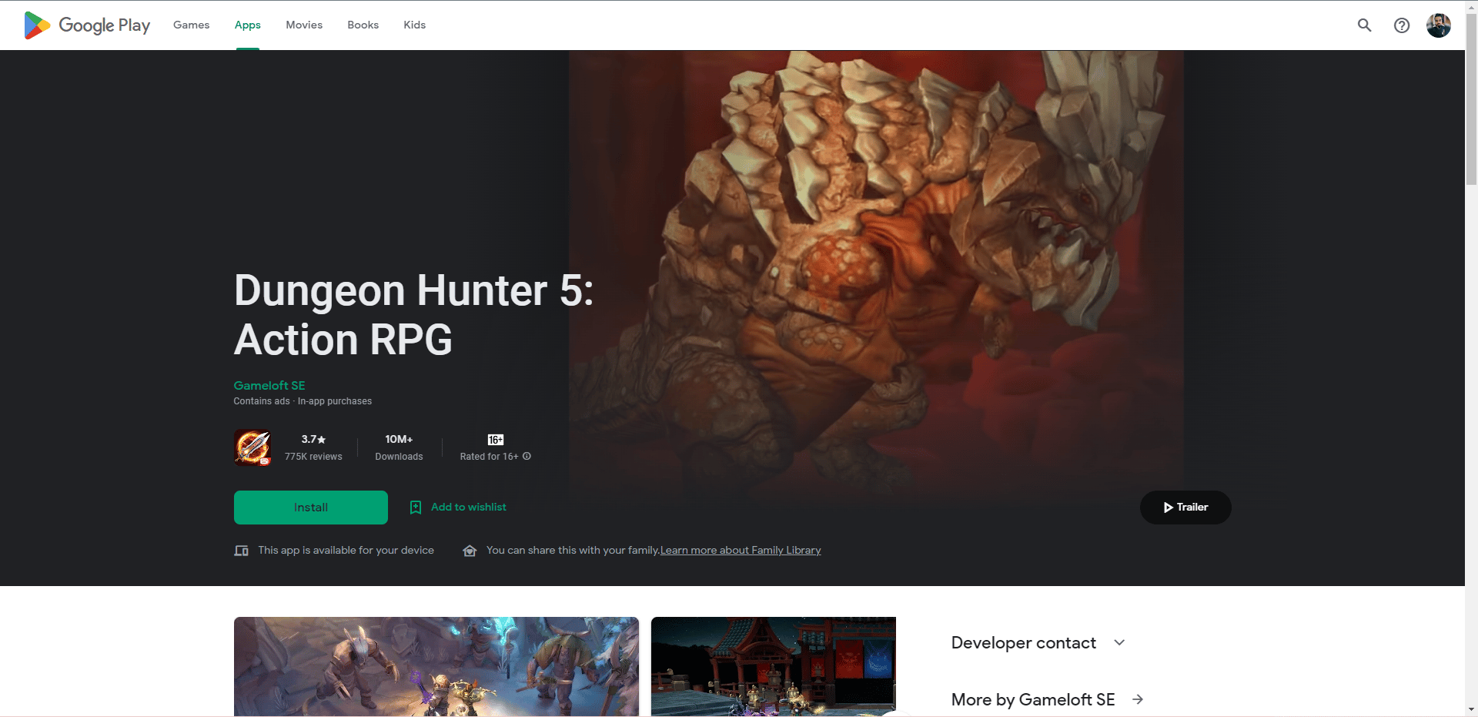Image resolution: width=1478 pixels, height=717 pixels.
Task: Select the Kids tab
Action: [414, 25]
